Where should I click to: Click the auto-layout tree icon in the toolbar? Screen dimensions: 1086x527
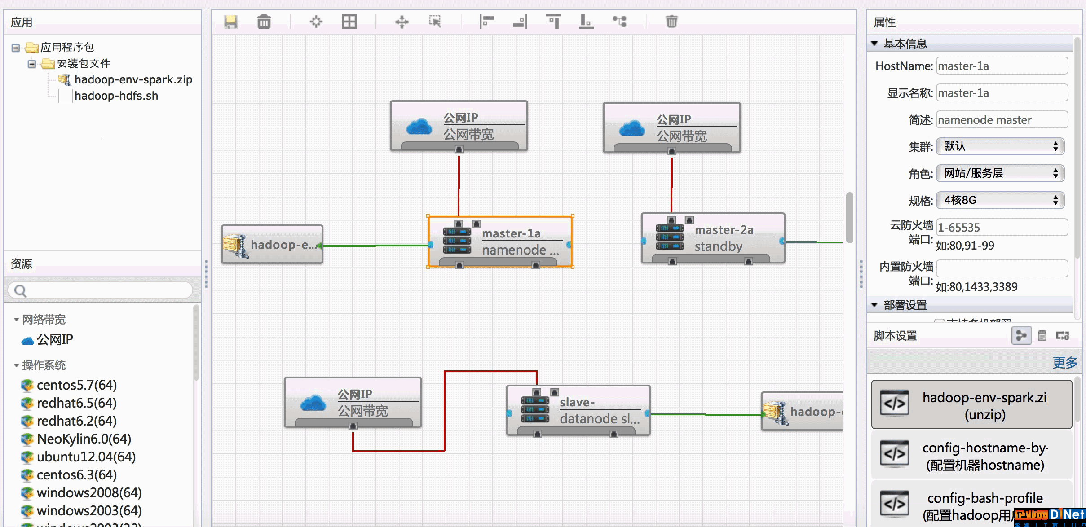[619, 22]
